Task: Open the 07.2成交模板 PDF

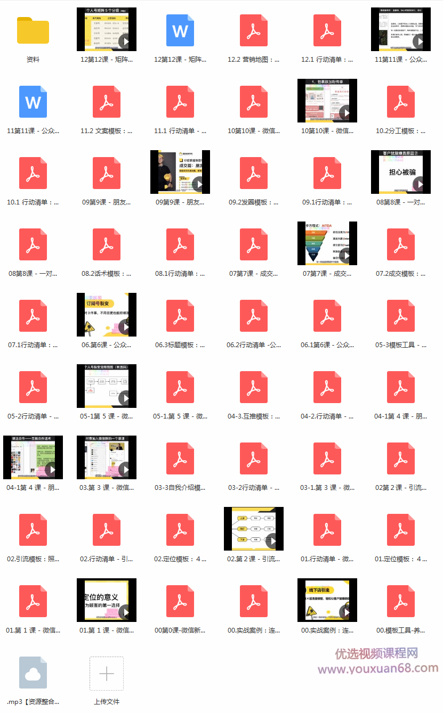Action: (x=401, y=244)
